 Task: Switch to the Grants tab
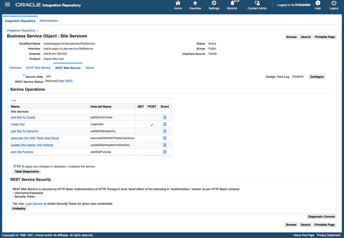(x=89, y=67)
